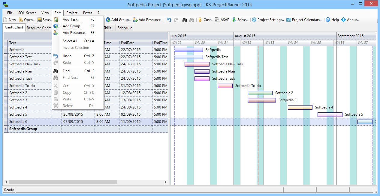Click the Softpedia To-do red Gantt bar
Viewport: 380px width, 196px height.
(x=225, y=86)
